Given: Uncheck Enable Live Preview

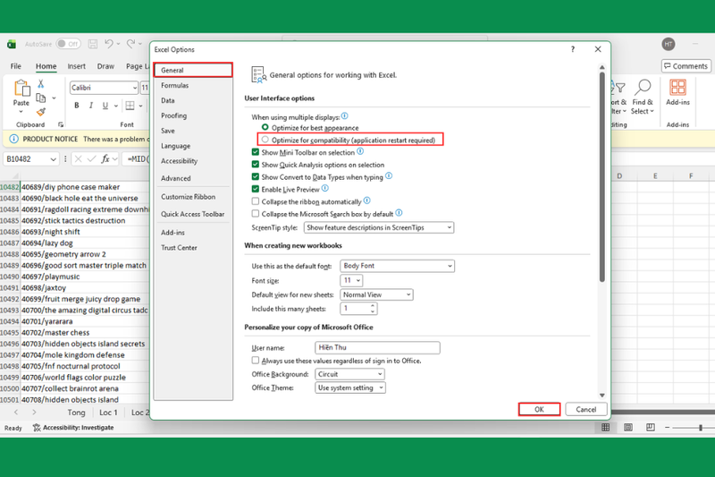Looking at the screenshot, I should [256, 189].
